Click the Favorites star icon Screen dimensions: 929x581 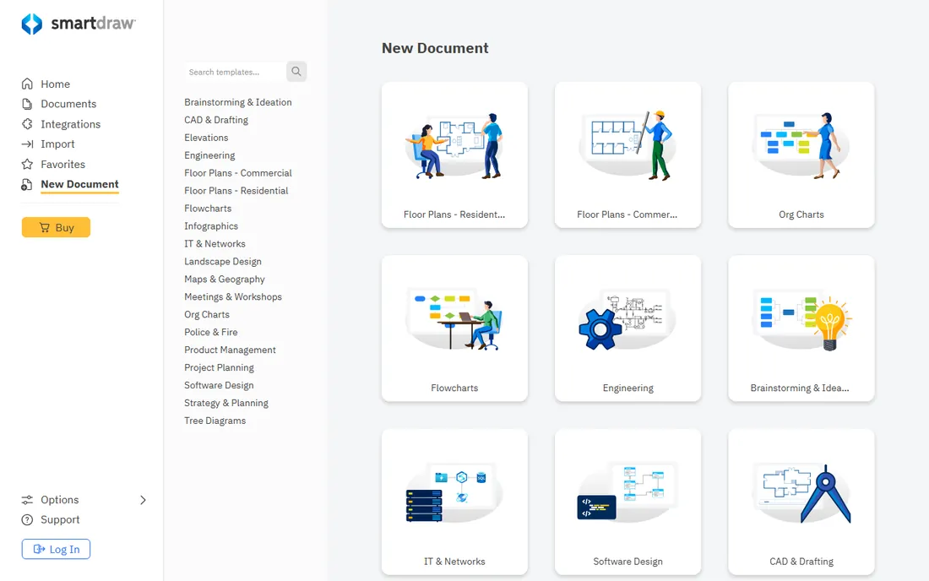point(27,164)
